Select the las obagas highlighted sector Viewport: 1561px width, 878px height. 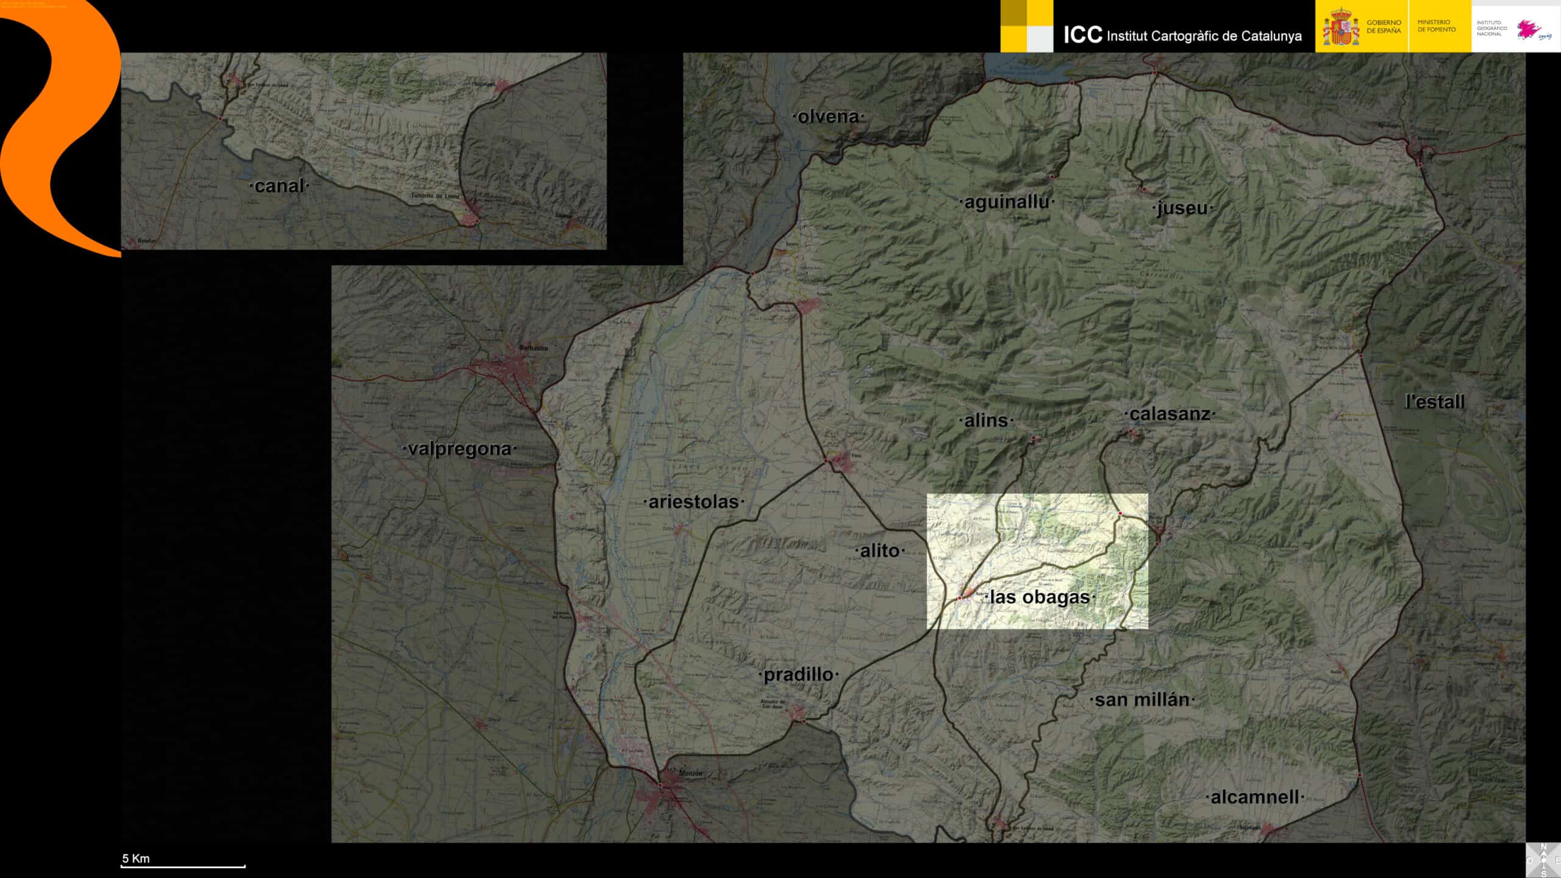(1040, 597)
